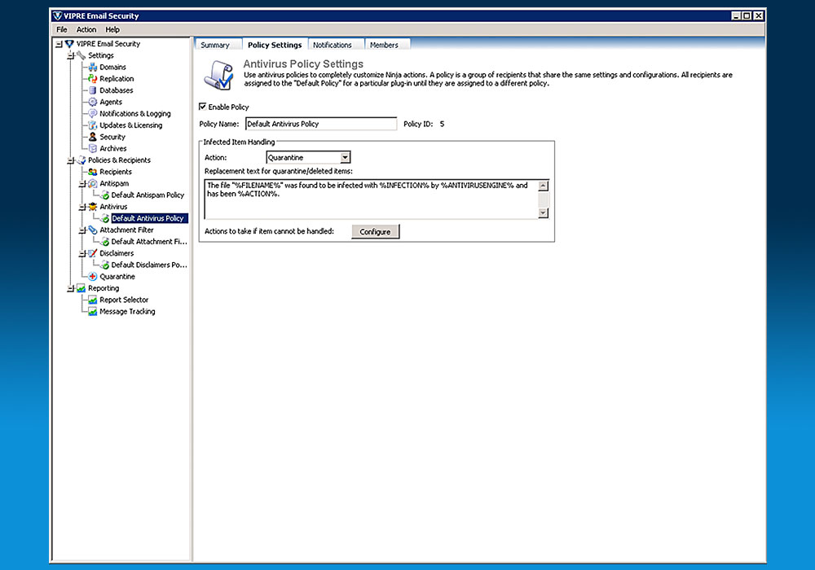Open the Help menu
The height and width of the screenshot is (570, 815).
[112, 29]
